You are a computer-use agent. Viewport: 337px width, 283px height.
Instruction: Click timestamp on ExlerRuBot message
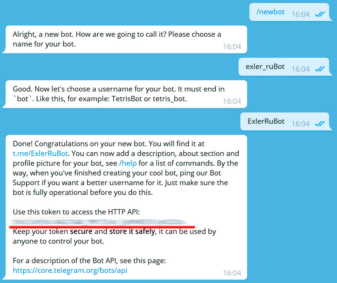click(300, 124)
